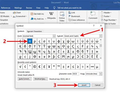Open the Footer options
The width and height of the screenshot is (120, 96).
[106, 16]
